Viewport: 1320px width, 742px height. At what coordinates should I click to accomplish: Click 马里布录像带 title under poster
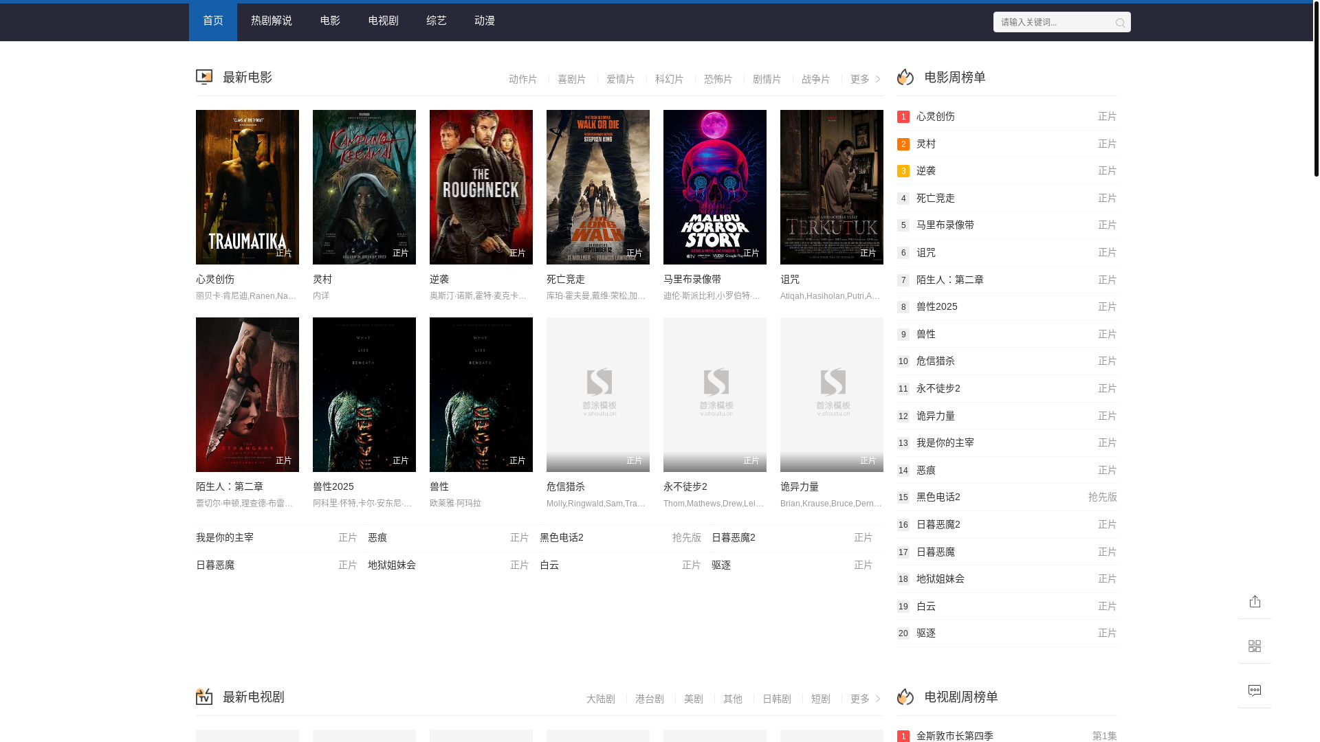pyautogui.click(x=692, y=279)
